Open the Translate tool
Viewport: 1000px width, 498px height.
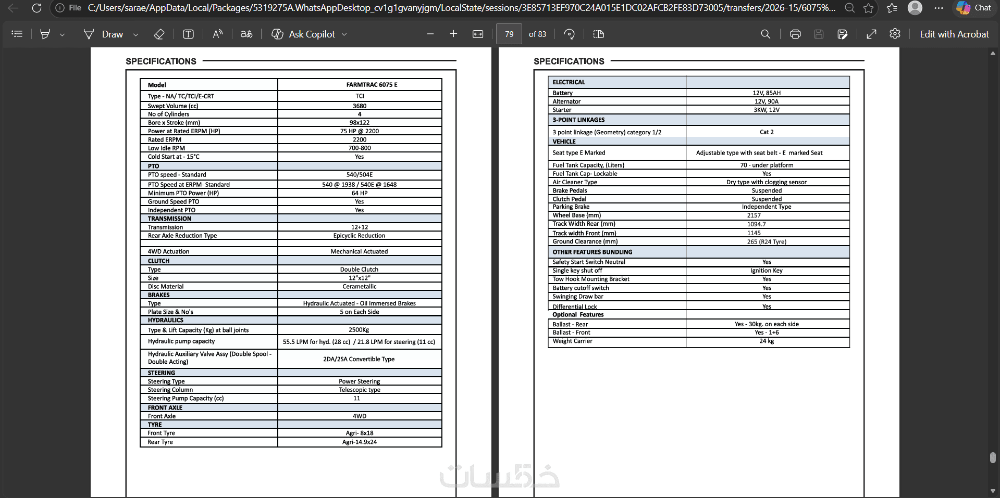point(246,34)
